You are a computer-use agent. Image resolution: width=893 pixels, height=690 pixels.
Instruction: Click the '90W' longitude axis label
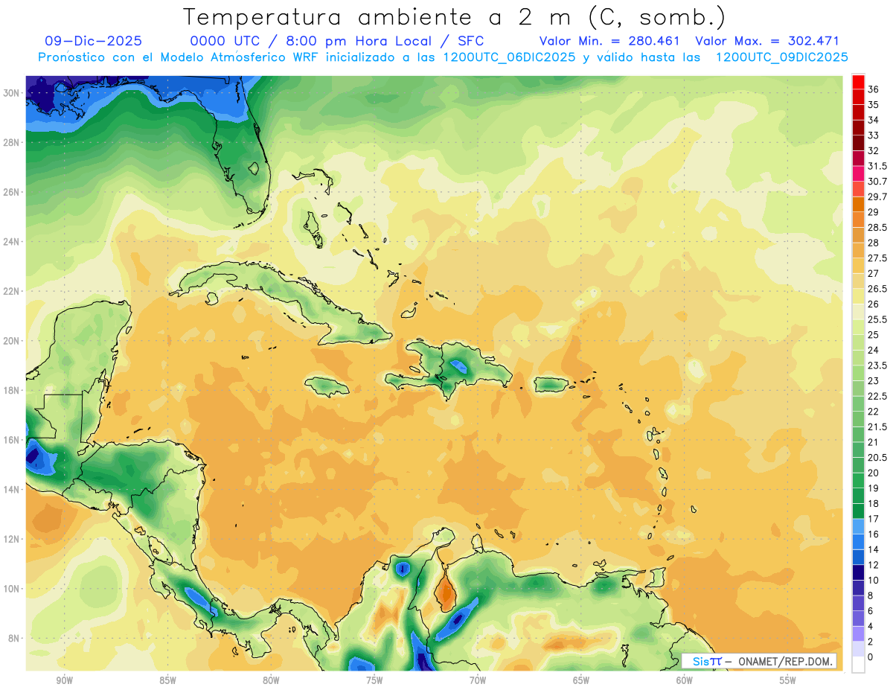64,680
